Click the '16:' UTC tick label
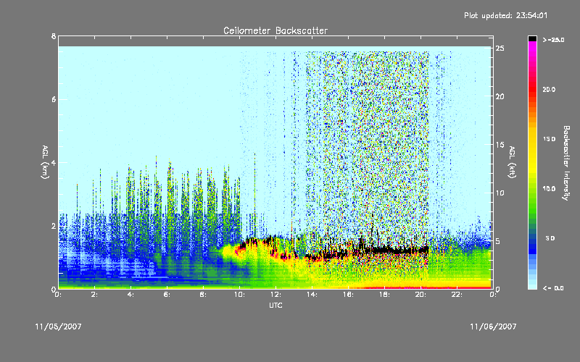 (x=348, y=295)
